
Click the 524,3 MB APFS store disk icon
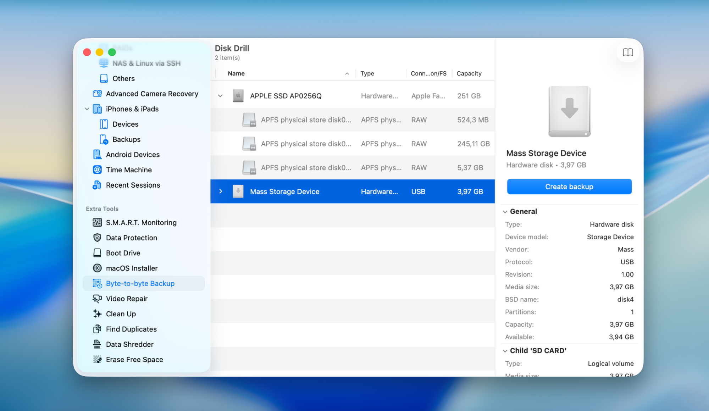coord(249,120)
